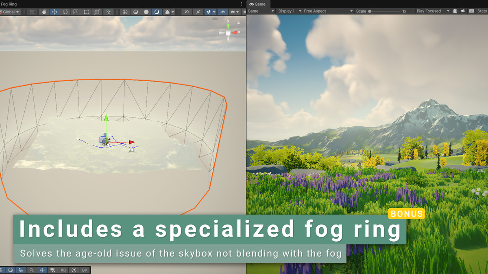Image resolution: width=488 pixels, height=274 pixels.
Task: Click the center cube of orientation gizmo
Action: point(228,33)
